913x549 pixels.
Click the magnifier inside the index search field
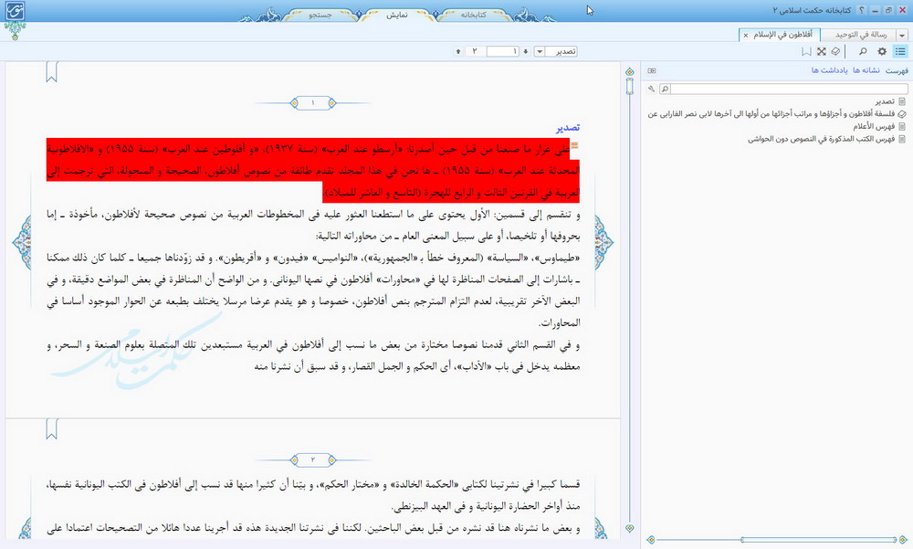665,89
